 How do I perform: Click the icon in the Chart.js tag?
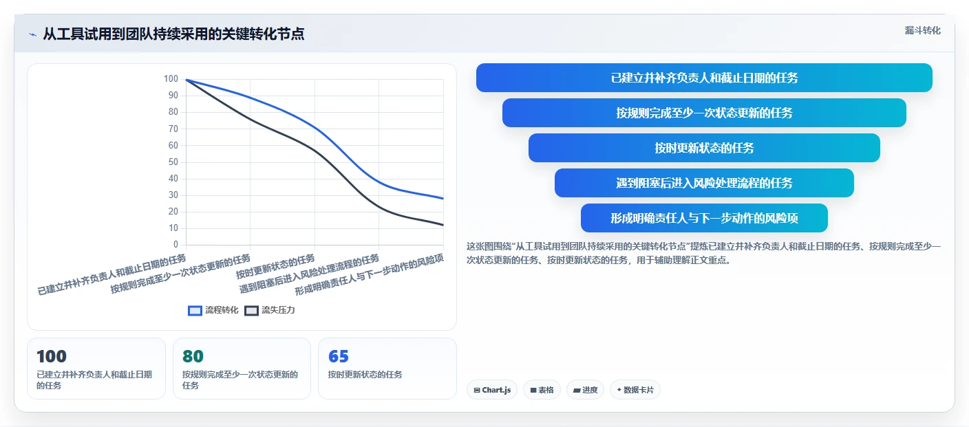click(477, 390)
